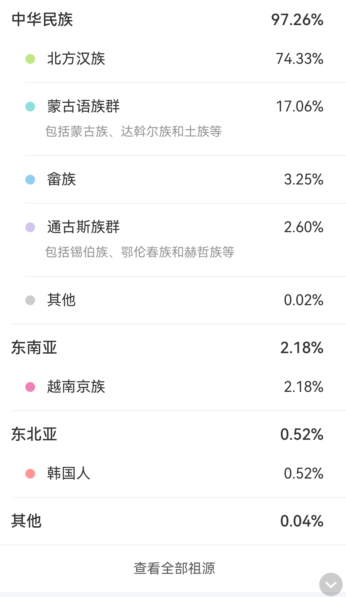346x597 pixels.
Task: Click the pink dot beside 越南京族
Action: (x=30, y=387)
